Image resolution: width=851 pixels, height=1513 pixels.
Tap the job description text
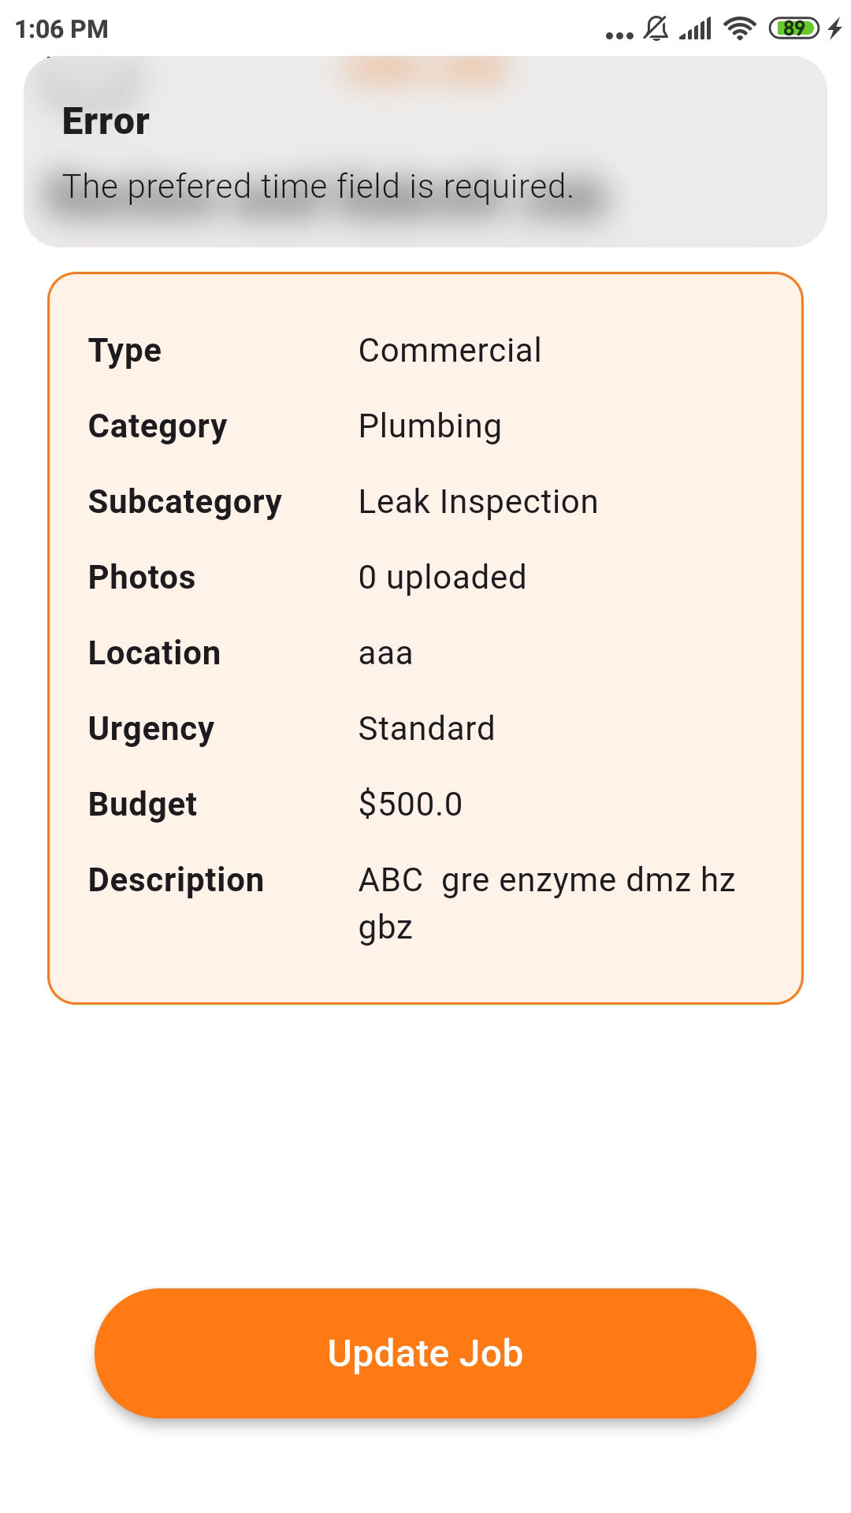coord(547,904)
